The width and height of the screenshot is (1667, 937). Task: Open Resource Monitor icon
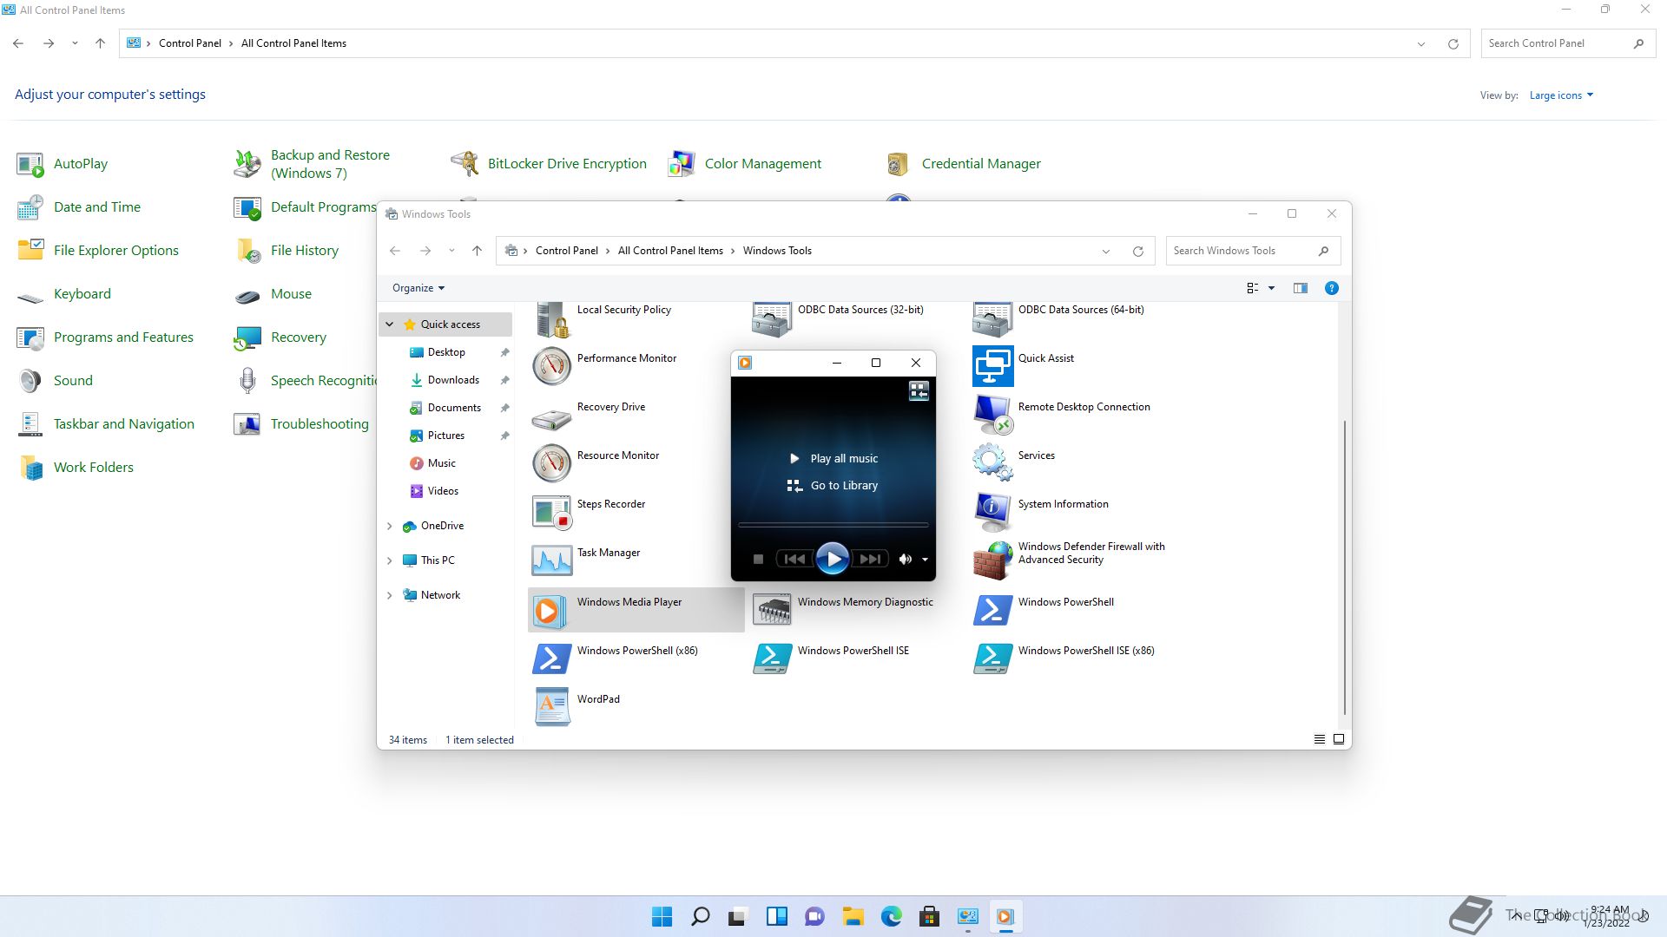(552, 463)
